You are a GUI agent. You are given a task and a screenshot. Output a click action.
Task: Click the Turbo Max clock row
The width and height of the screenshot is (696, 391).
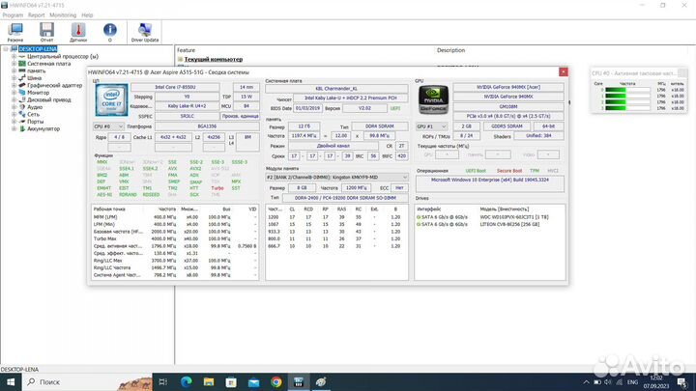[x=175, y=238]
